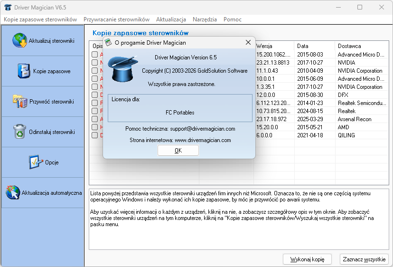Screen dimensions: 393x267
Task: Confirm the about dialog with OK
Action: point(178,150)
